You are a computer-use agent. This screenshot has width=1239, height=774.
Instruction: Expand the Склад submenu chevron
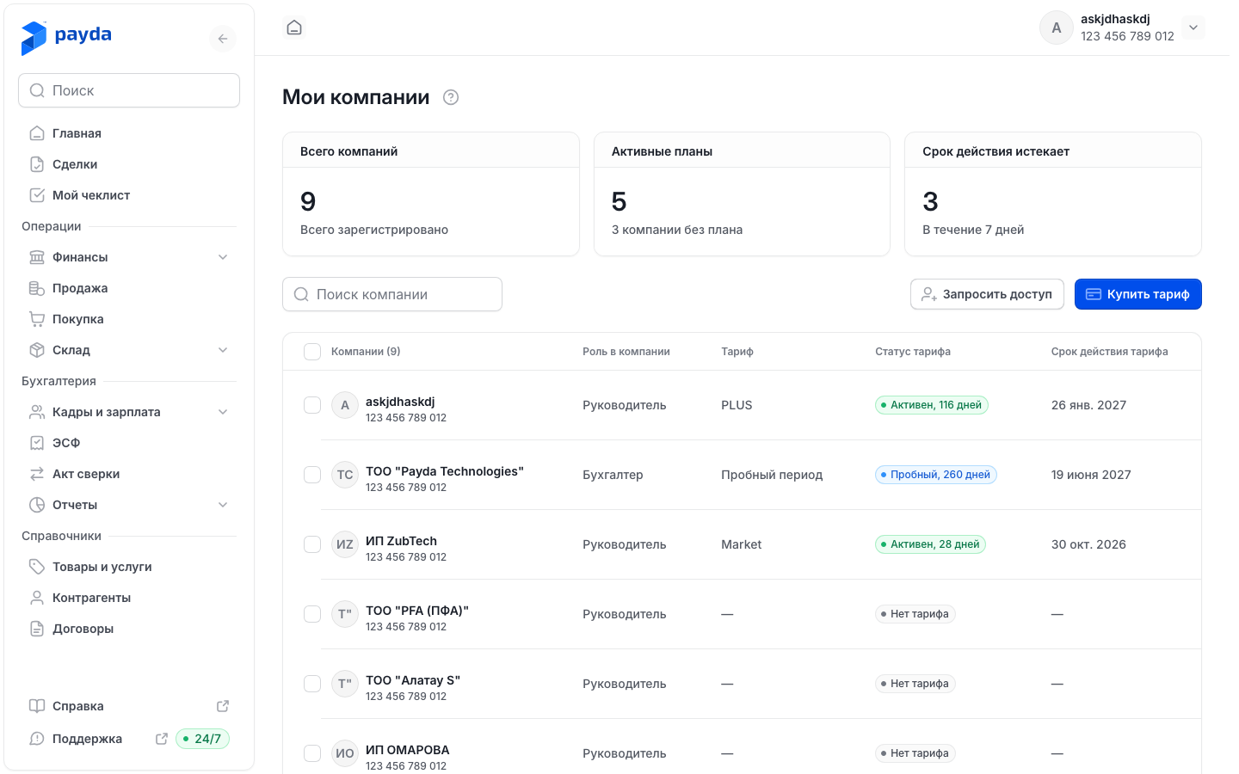223,350
